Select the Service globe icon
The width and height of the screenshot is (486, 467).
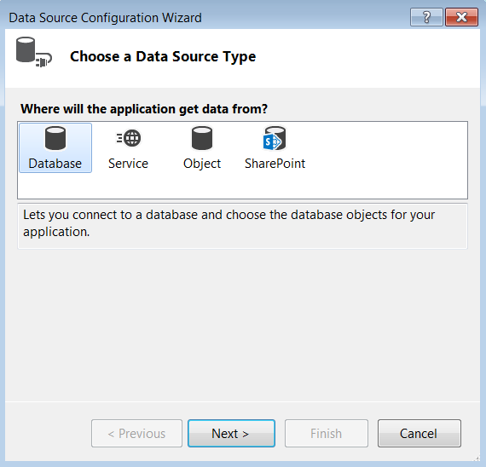click(x=129, y=138)
